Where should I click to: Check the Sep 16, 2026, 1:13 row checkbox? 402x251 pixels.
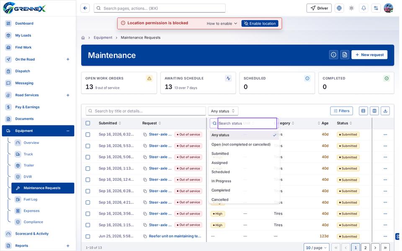tap(88, 169)
